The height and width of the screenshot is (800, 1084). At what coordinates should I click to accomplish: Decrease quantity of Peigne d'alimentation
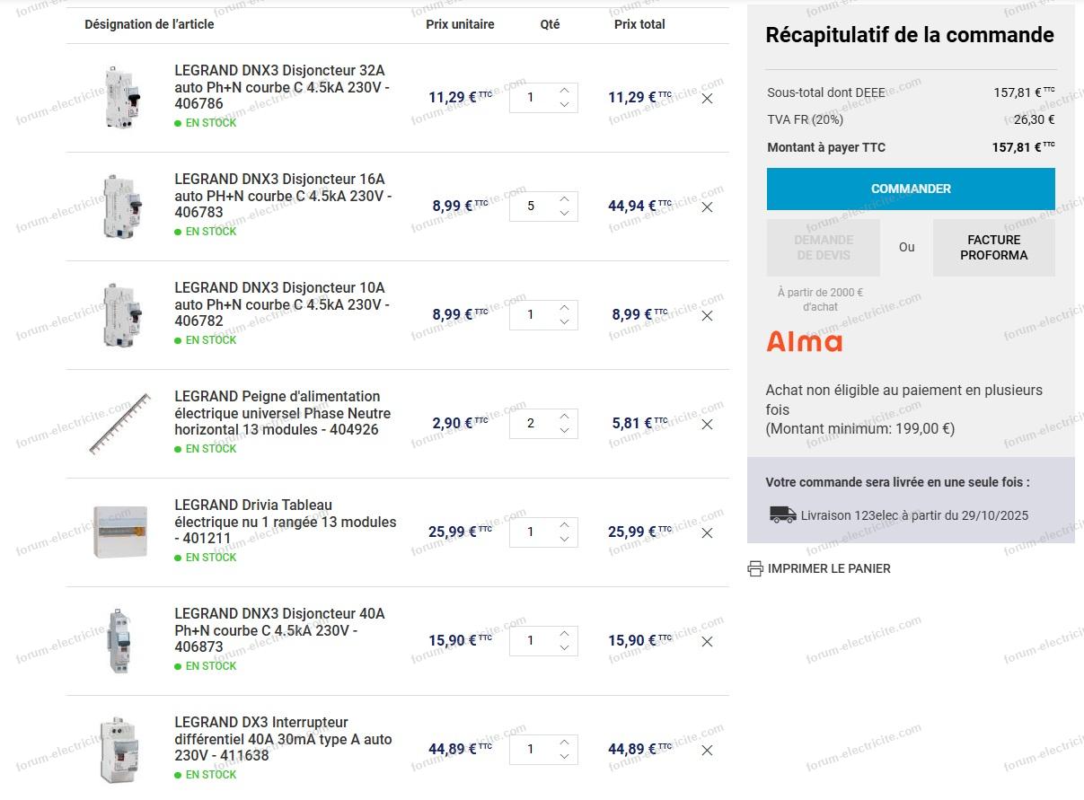[564, 431]
